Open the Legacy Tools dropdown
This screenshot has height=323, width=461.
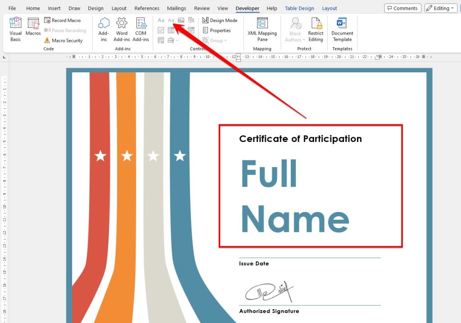point(173,40)
